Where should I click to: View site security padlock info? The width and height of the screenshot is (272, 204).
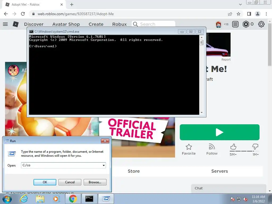point(33,14)
